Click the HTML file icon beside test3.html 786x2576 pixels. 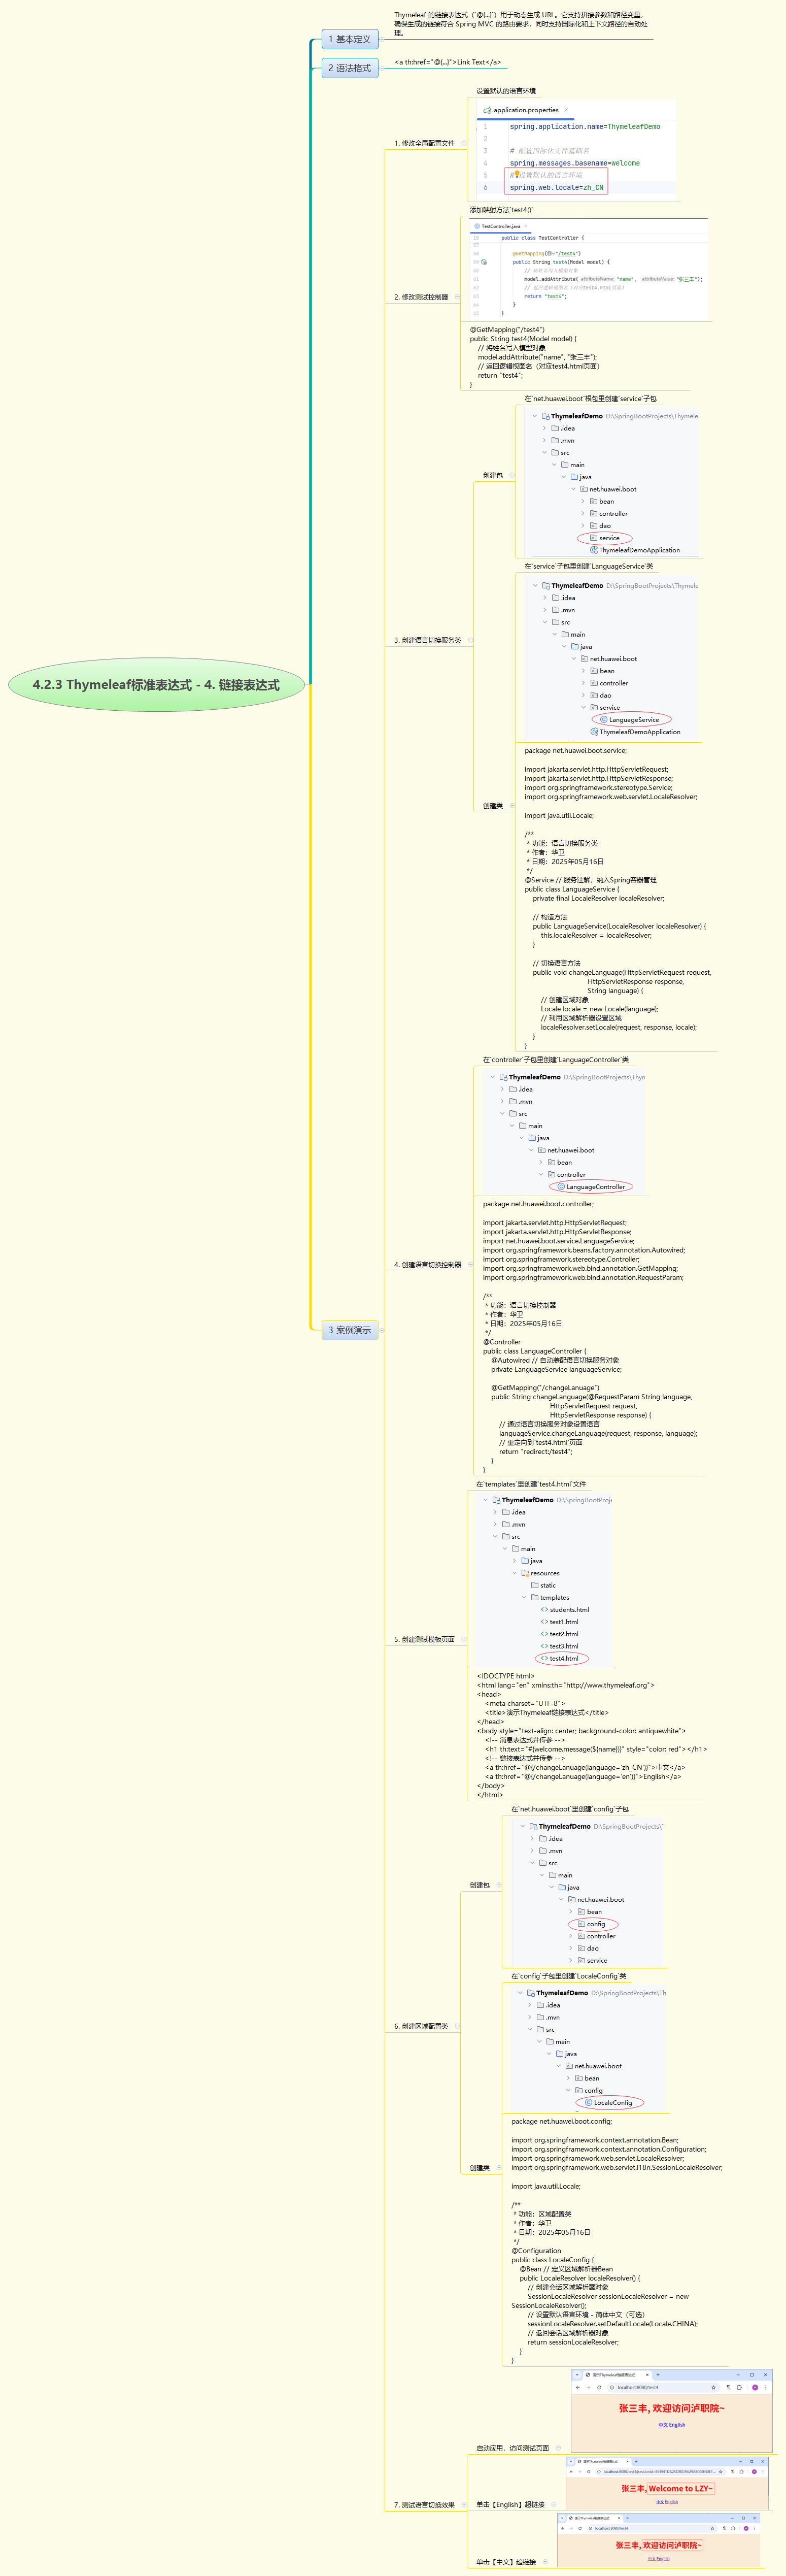[x=544, y=1647]
